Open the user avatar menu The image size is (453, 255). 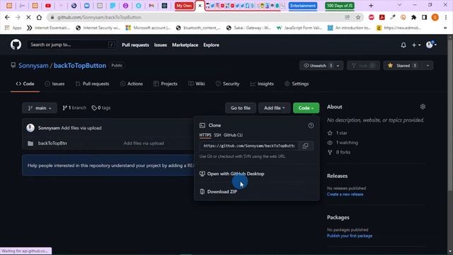(431, 45)
